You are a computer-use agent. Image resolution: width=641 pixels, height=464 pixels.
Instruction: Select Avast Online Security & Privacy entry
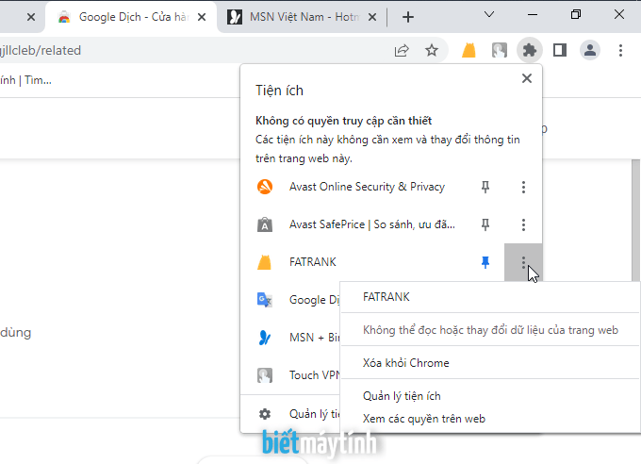pyautogui.click(x=367, y=187)
